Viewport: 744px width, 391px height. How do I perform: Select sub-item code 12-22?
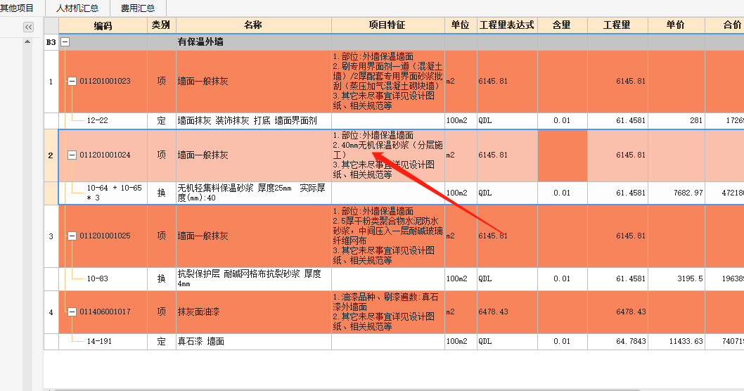pyautogui.click(x=97, y=120)
